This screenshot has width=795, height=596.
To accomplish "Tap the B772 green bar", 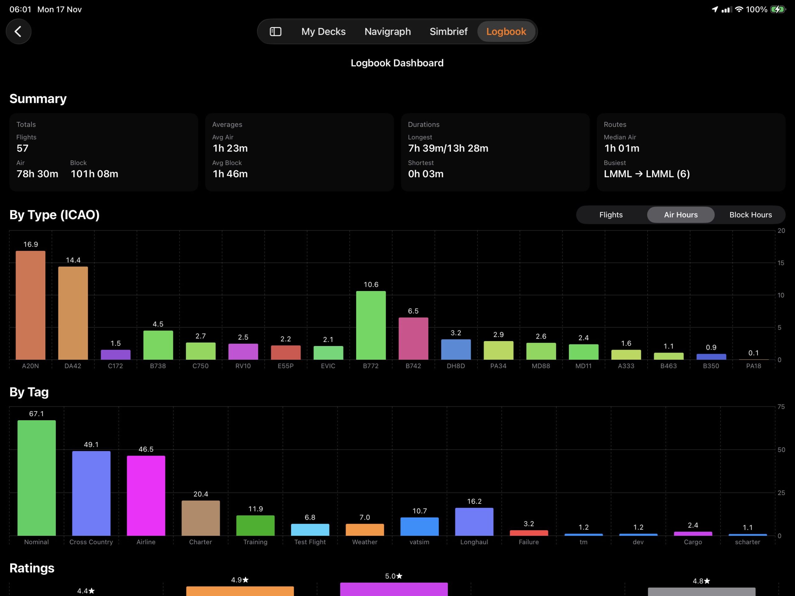I will (370, 325).
